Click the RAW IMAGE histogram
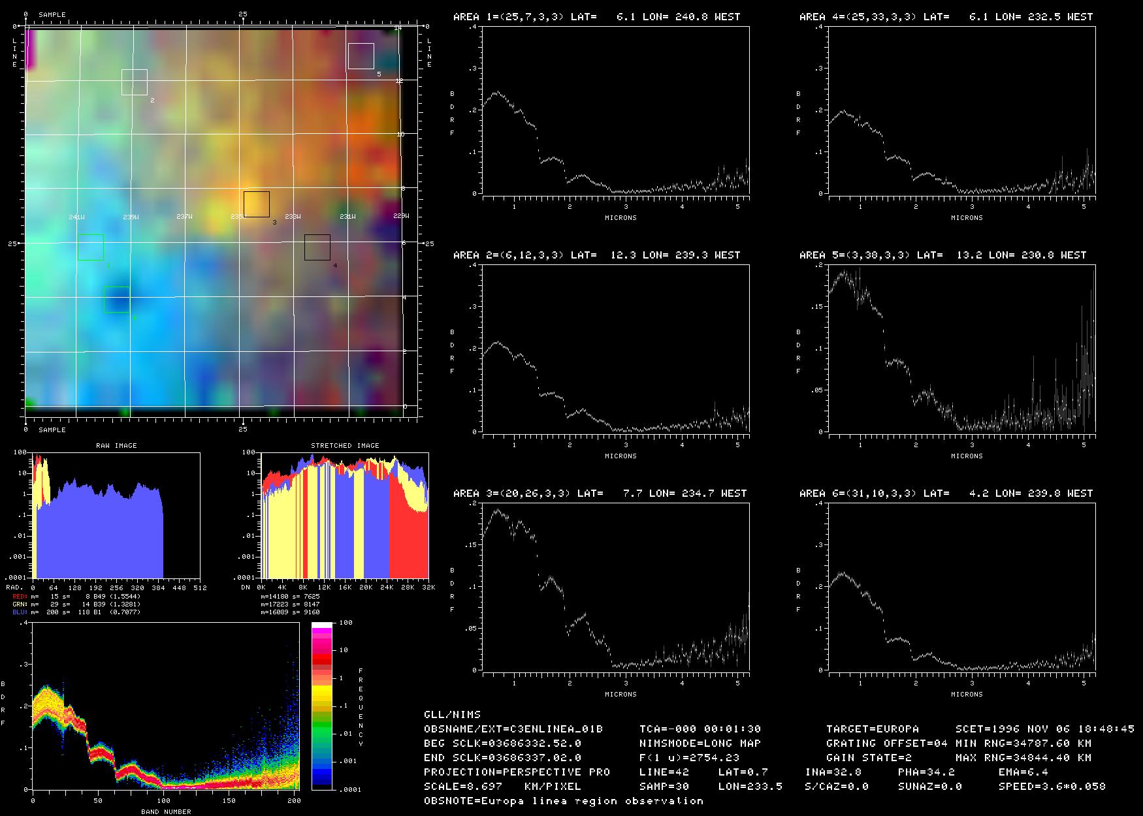The width and height of the screenshot is (1143, 816). point(116,515)
